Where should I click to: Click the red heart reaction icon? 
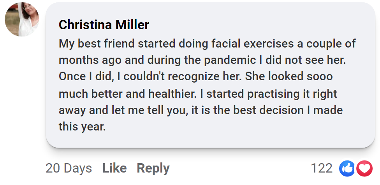pyautogui.click(x=365, y=168)
